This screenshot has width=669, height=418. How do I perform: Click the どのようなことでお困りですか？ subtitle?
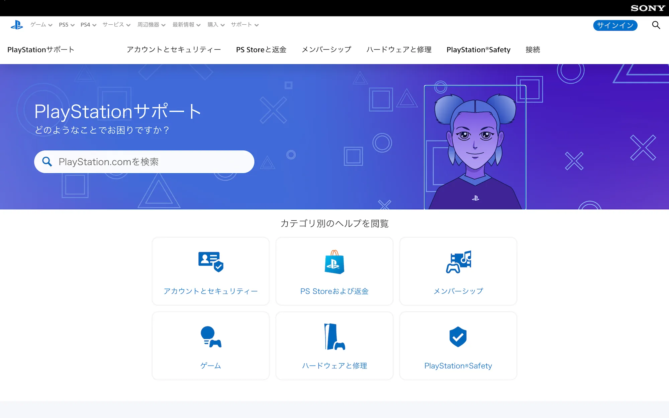[x=102, y=130]
